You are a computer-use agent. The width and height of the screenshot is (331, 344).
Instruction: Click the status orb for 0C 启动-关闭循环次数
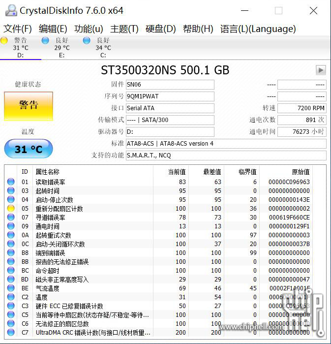[11, 244]
